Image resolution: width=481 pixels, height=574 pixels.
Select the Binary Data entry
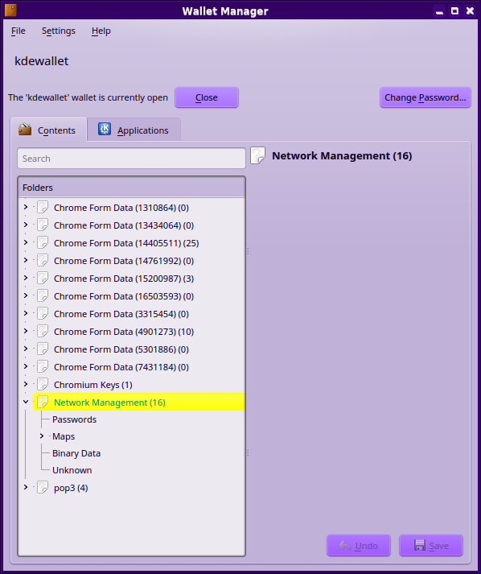click(x=76, y=453)
